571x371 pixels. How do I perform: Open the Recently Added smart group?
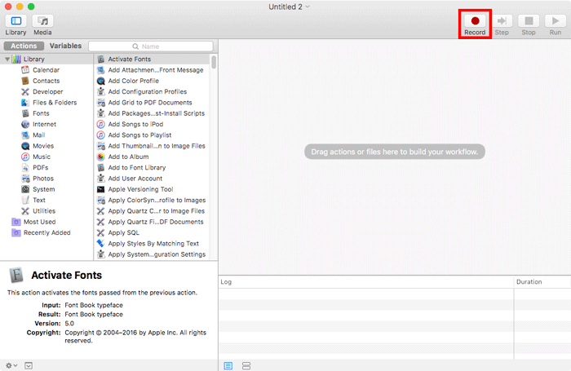pos(47,232)
